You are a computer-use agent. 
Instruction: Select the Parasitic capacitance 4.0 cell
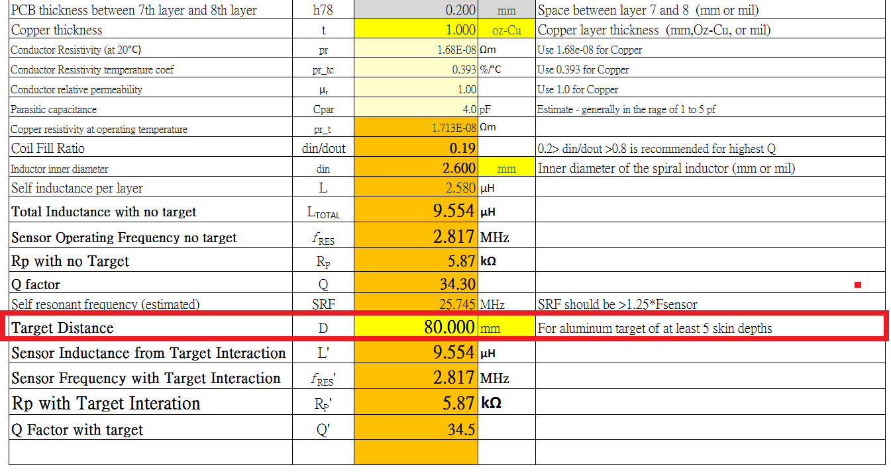click(416, 109)
